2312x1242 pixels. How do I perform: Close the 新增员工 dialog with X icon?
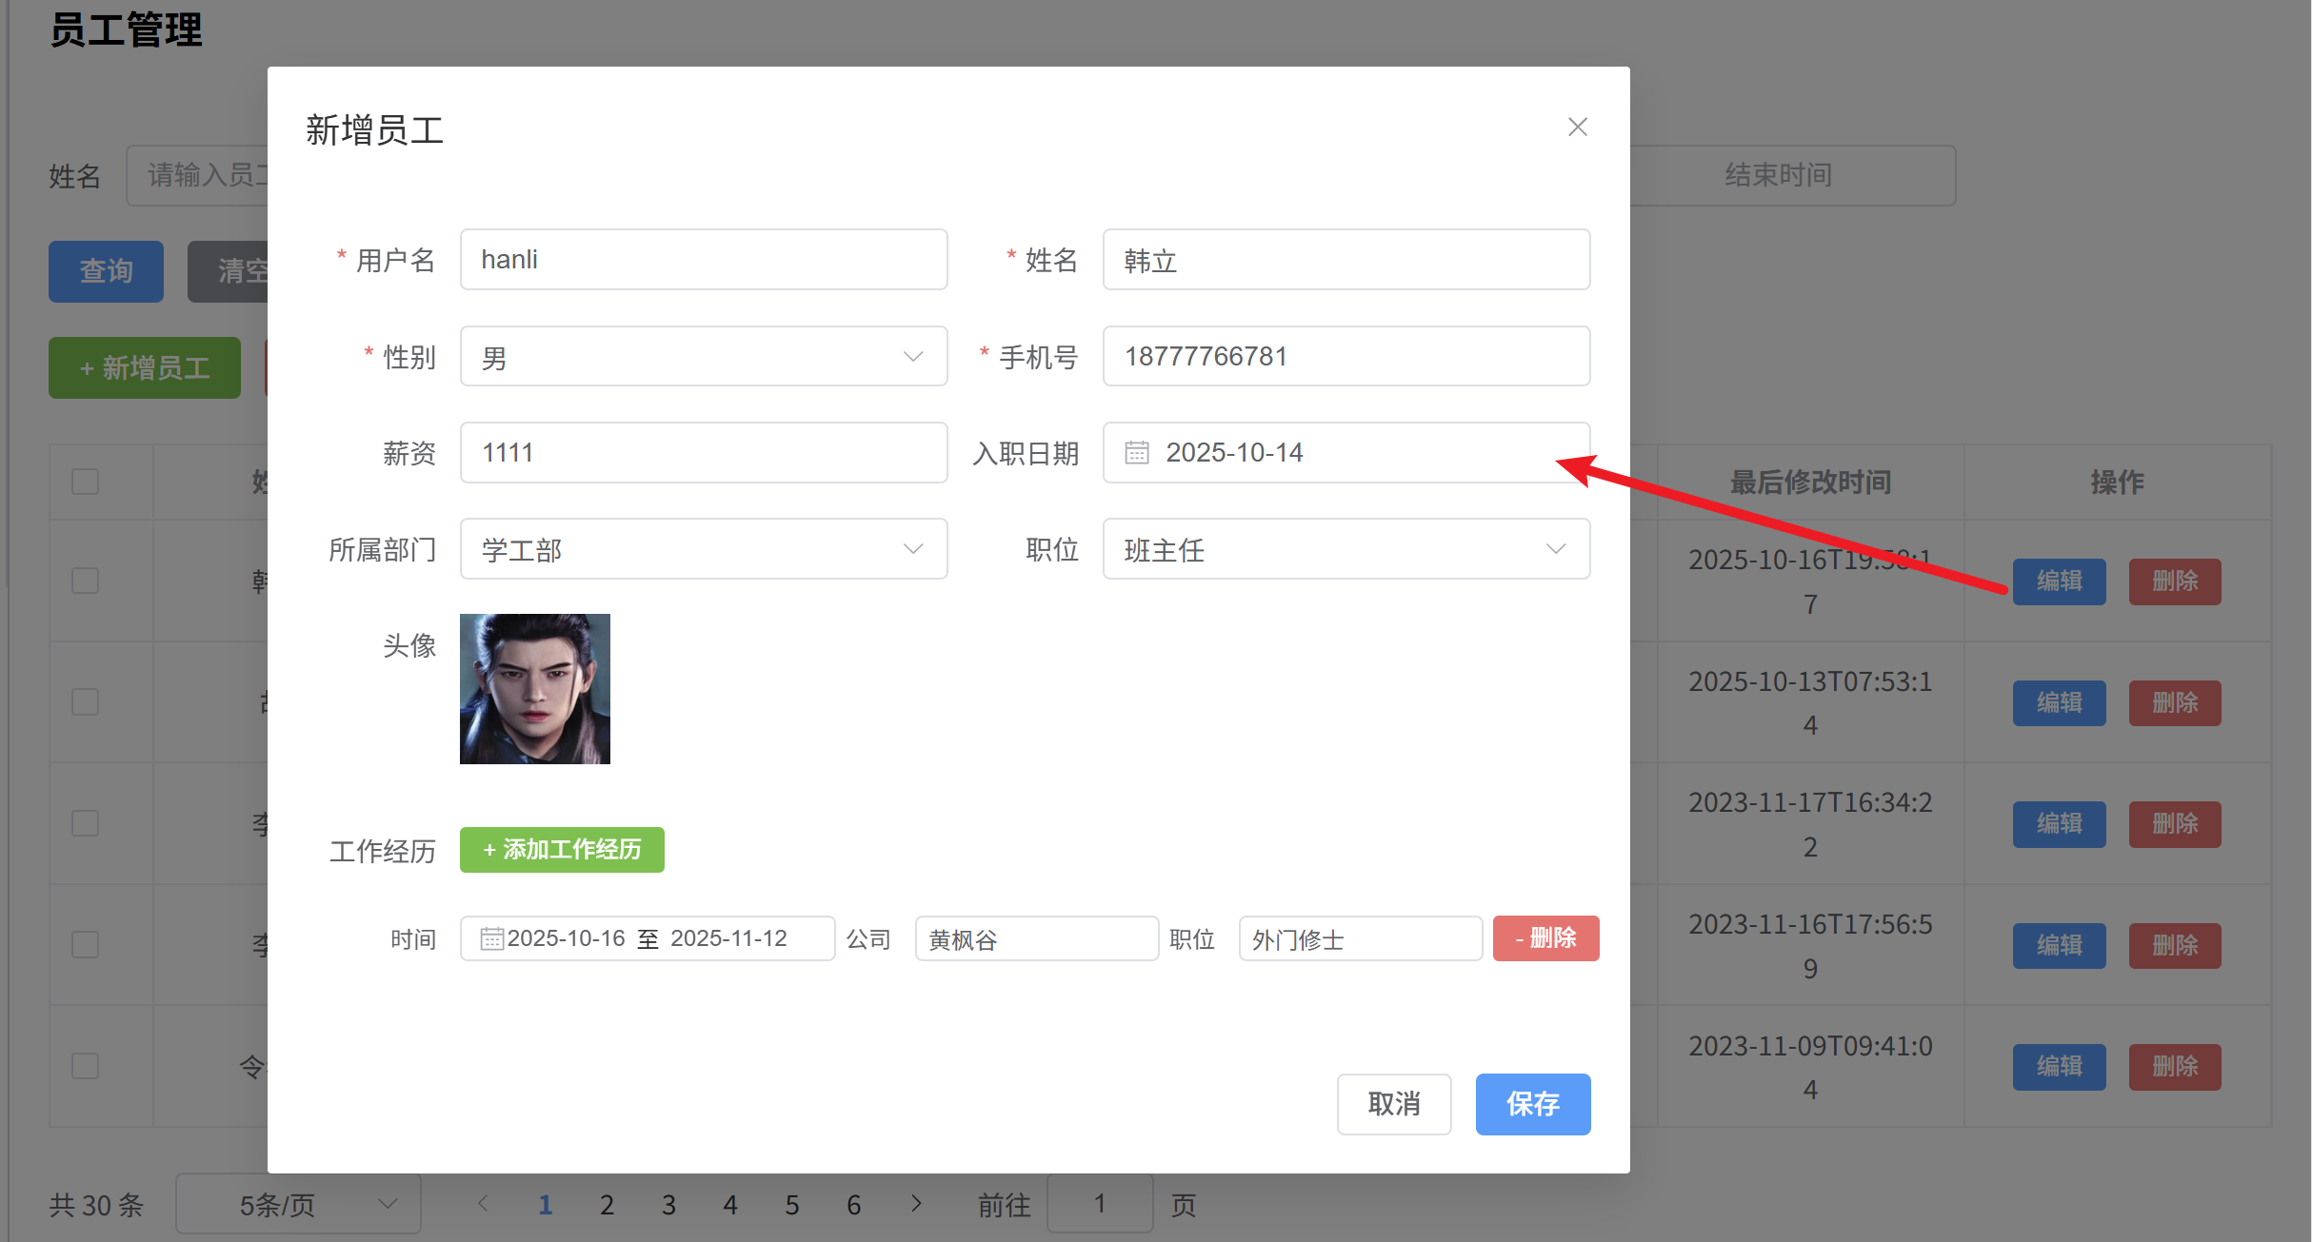[x=1577, y=127]
